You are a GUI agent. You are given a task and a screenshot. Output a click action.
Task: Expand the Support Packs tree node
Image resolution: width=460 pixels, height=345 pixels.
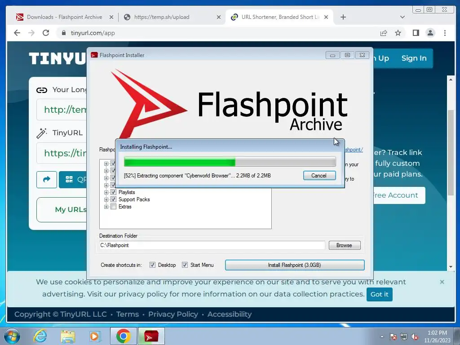coord(106,199)
